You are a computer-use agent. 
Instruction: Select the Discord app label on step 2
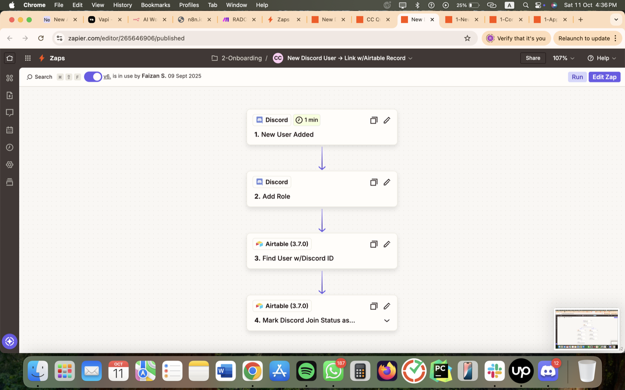272,182
